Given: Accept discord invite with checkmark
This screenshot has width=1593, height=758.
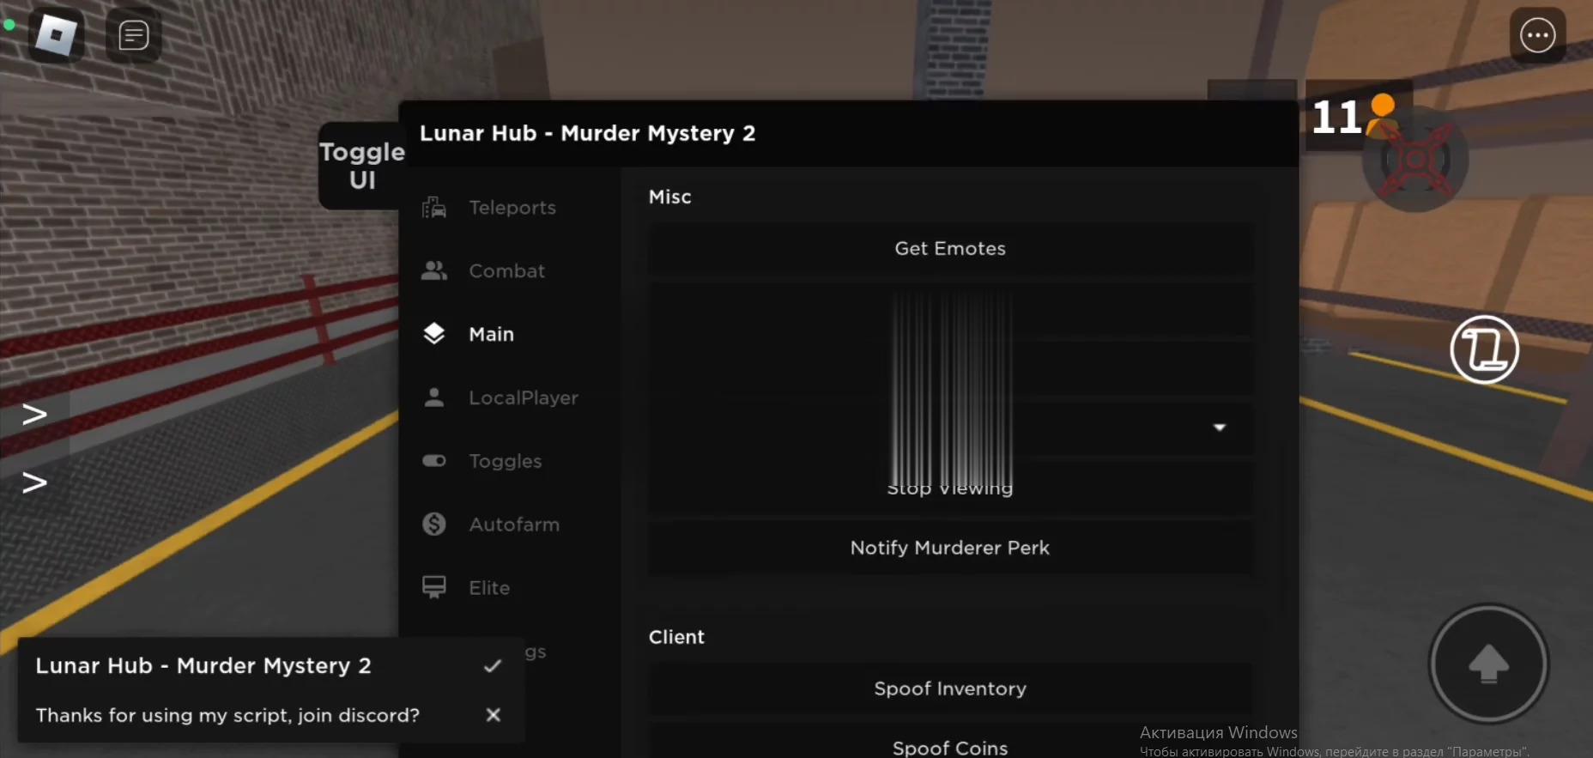Looking at the screenshot, I should pos(493,666).
